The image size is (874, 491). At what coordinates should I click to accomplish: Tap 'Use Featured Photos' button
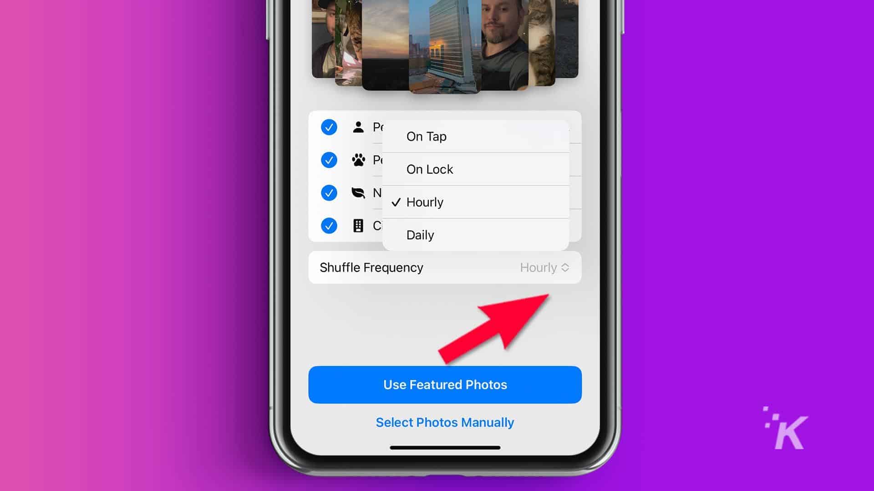click(x=444, y=385)
